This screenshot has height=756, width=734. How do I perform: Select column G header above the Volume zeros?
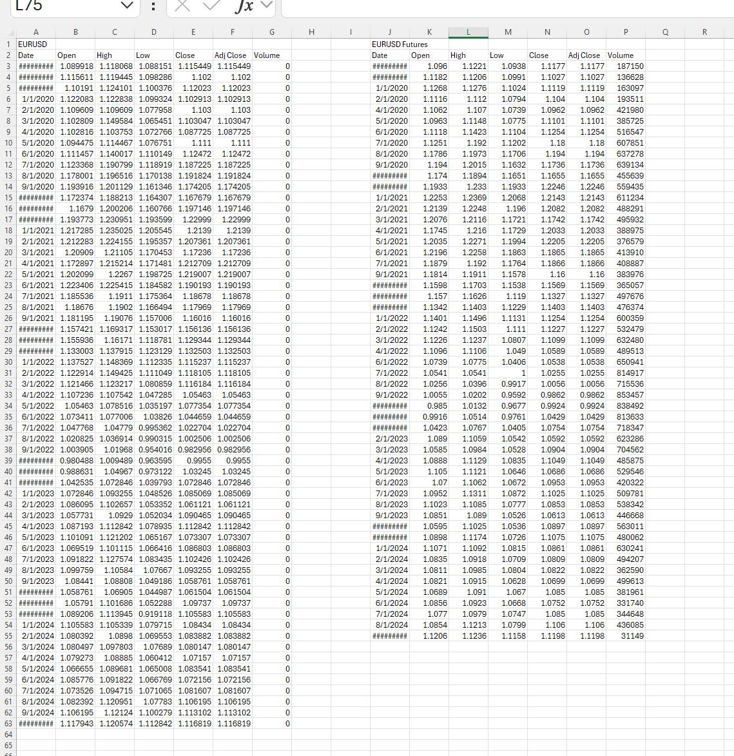coord(271,32)
